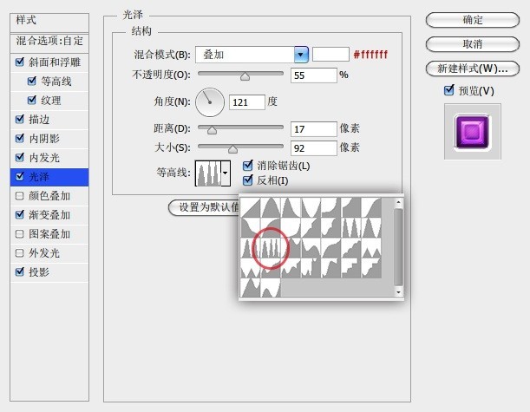The width and height of the screenshot is (530, 412).
Task: Click the 新建样式 new style button
Action: point(472,69)
